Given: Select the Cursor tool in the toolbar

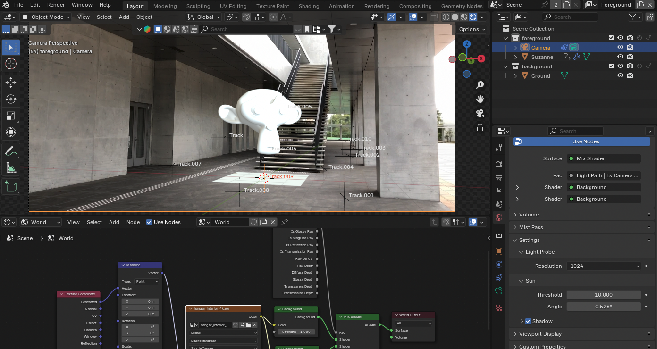Looking at the screenshot, I should pyautogui.click(x=11, y=64).
